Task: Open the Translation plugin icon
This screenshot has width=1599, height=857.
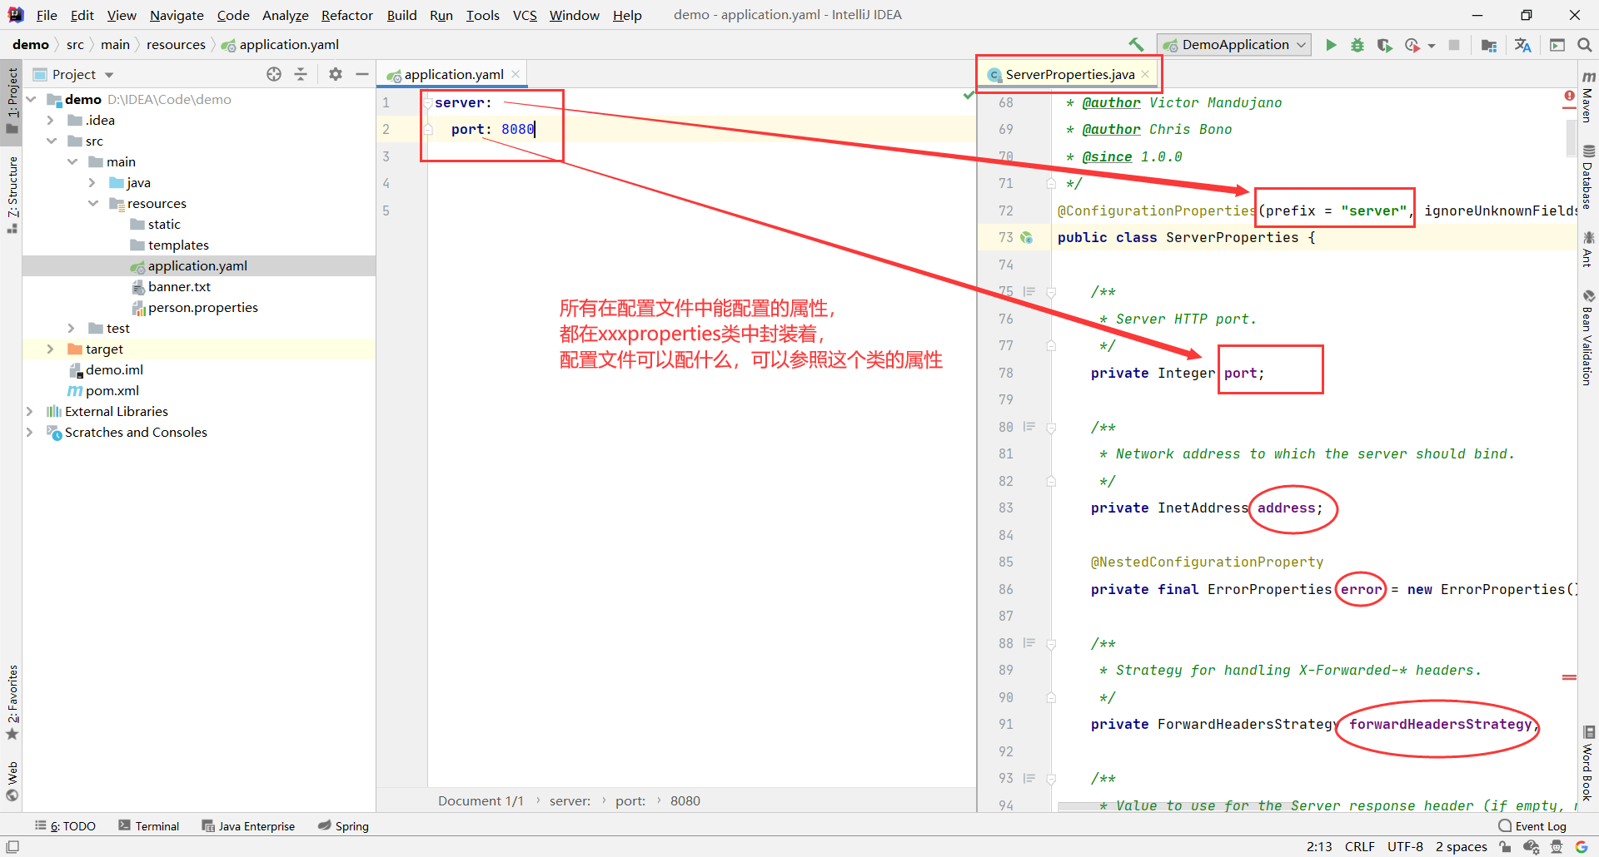Action: [x=1523, y=45]
